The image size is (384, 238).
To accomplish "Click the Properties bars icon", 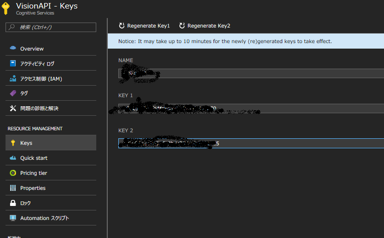I will pos(13,188).
